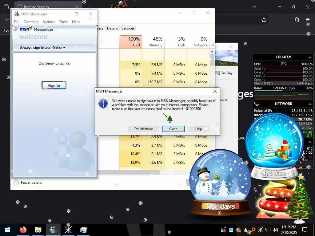Open the computer monitor app icon on the taskbar

[x=83, y=230]
